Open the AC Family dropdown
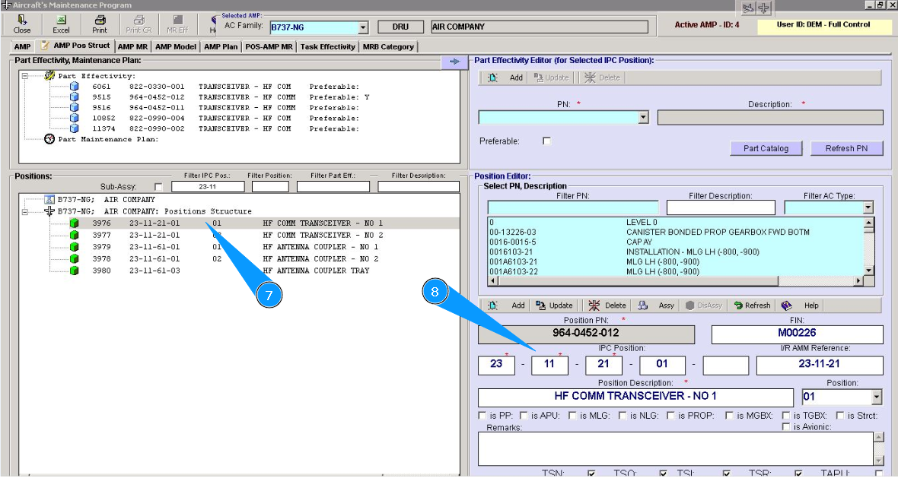The width and height of the screenshot is (898, 478). [x=363, y=27]
